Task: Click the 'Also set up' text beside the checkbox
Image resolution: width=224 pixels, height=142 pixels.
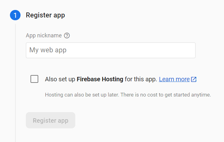Action: [x=60, y=79]
